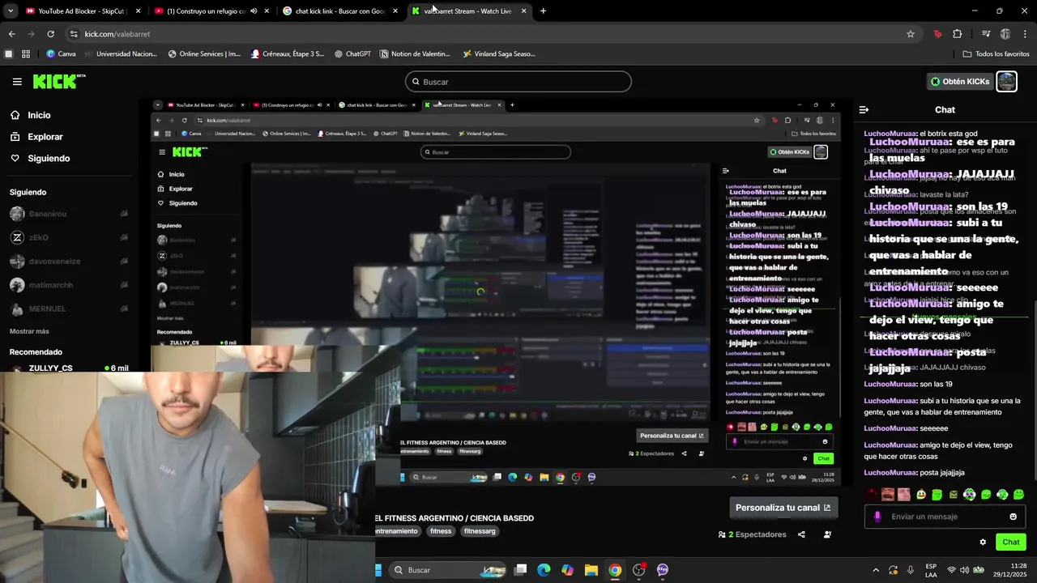Click the user icon right of share

tap(827, 534)
